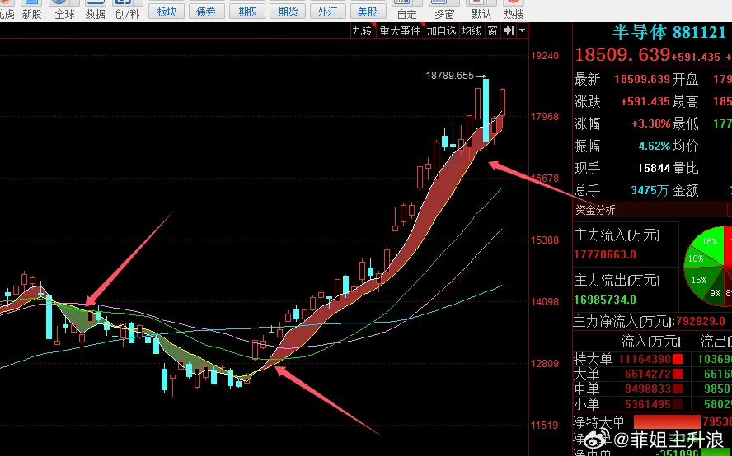Open the 热搜 hot search item
732x456 pixels.
click(x=514, y=9)
